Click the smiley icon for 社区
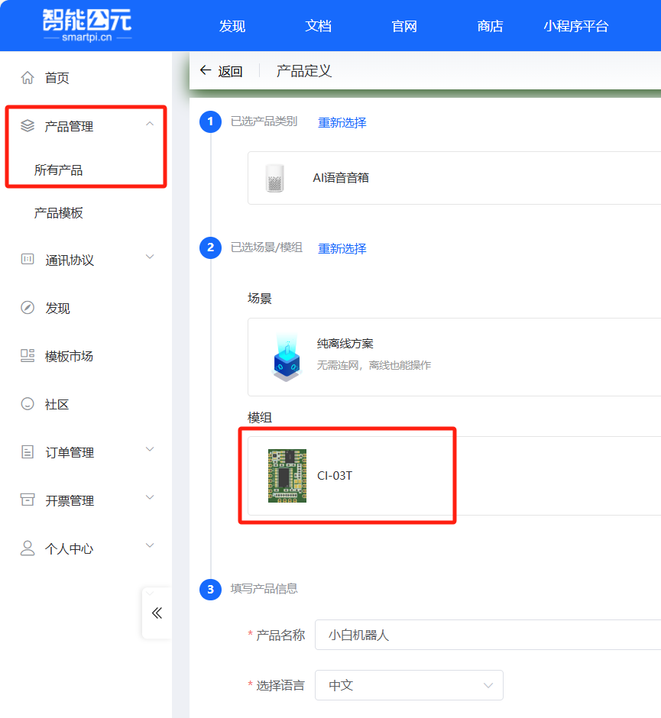 (28, 403)
